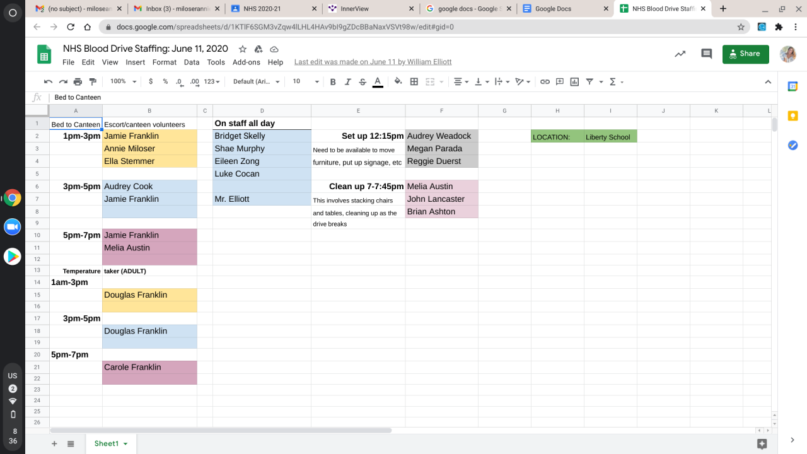
Task: Click the Explore button at bottom right
Action: point(762,444)
